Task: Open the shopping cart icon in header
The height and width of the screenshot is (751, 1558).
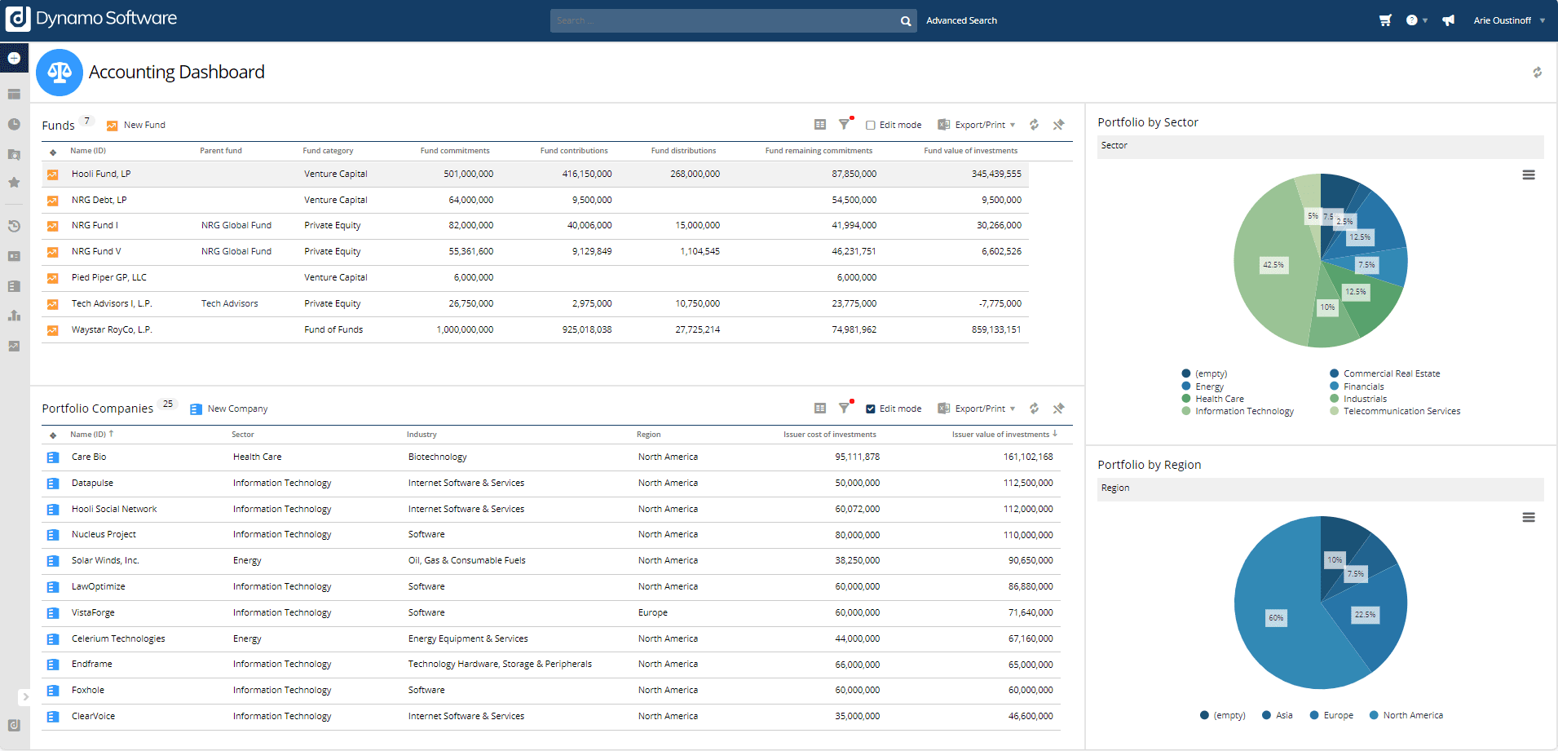Action: pyautogui.click(x=1385, y=20)
